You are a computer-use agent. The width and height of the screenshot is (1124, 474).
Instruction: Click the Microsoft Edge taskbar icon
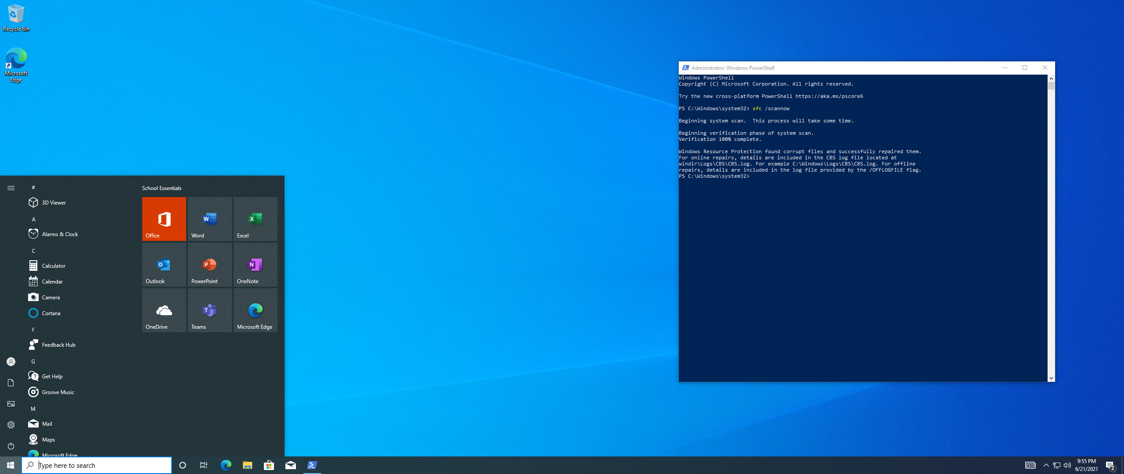pos(226,465)
